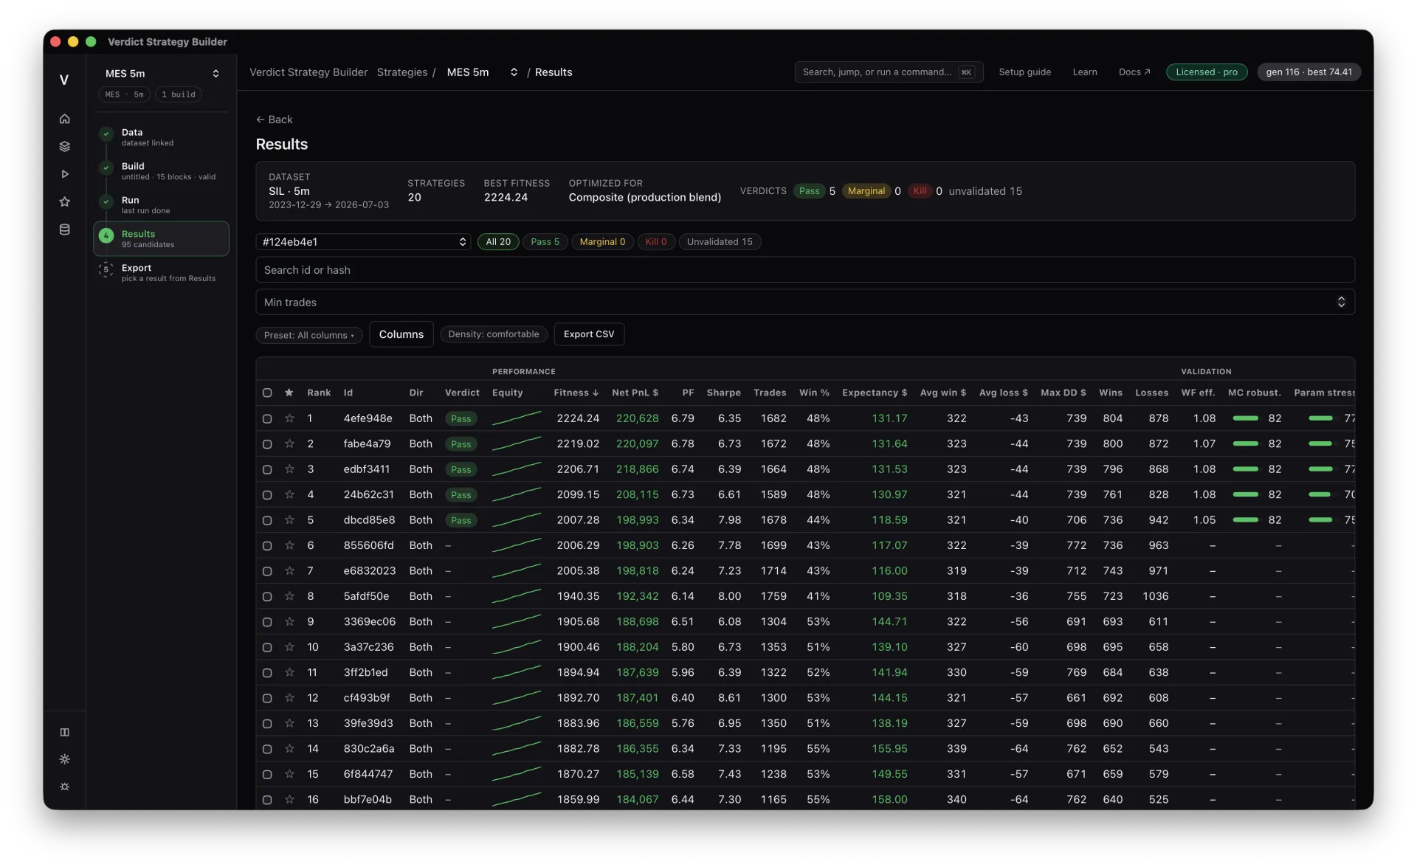Click the Build step checkmark icon
The width and height of the screenshot is (1417, 867).
[x=106, y=168]
